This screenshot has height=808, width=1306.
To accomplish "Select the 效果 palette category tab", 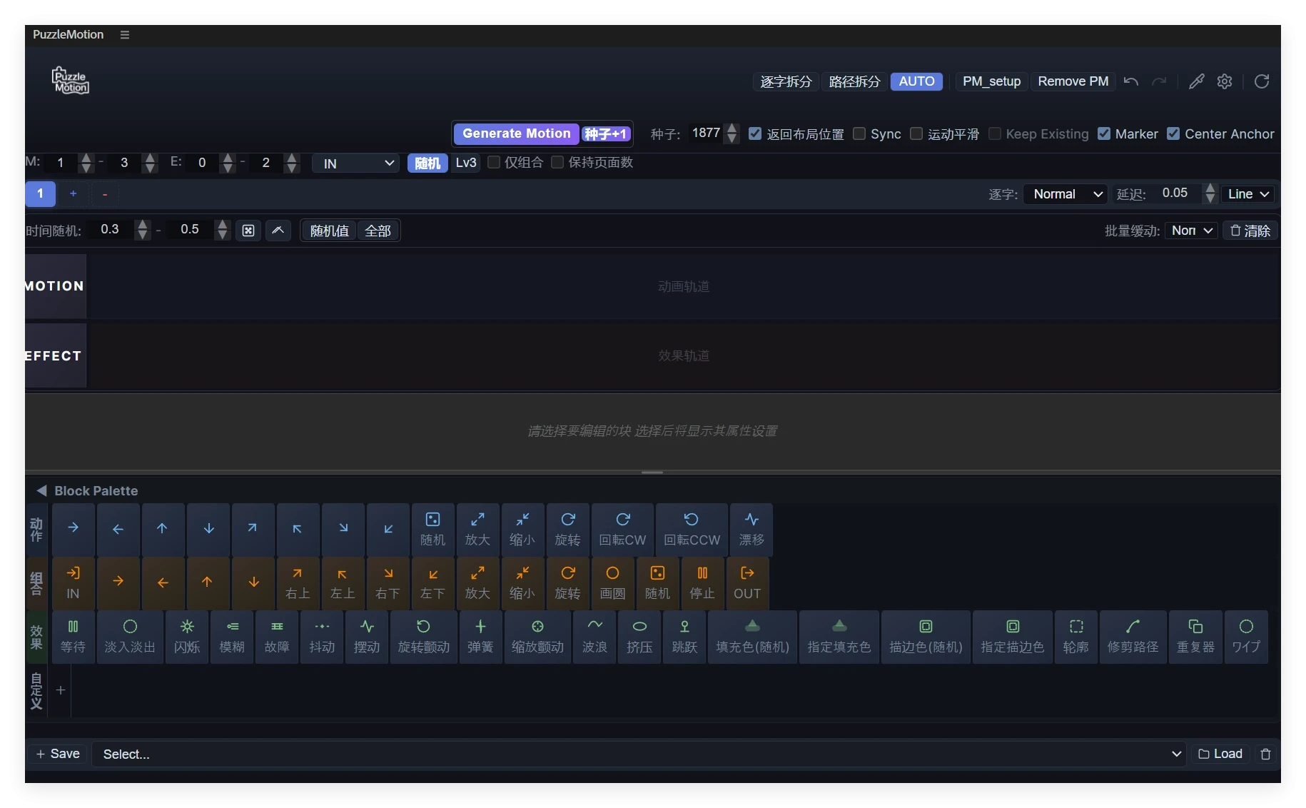I will coord(36,637).
